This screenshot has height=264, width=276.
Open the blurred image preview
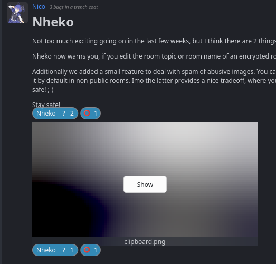(x=145, y=180)
